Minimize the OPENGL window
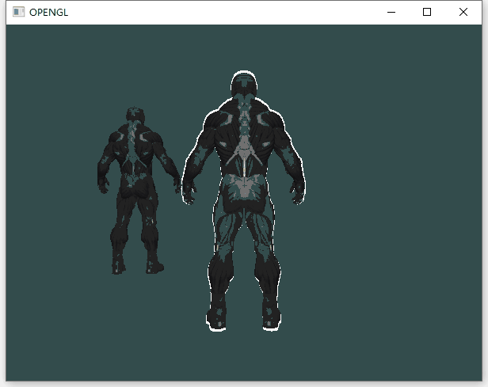 [x=391, y=12]
